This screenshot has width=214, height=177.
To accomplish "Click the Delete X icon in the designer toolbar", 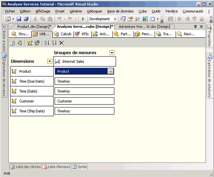I will point(61,43).
